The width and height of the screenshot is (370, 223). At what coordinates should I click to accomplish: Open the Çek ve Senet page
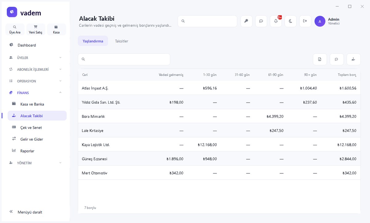click(37, 127)
